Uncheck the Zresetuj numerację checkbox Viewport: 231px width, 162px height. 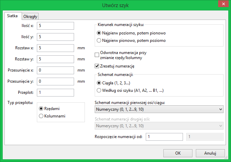(x=97, y=66)
